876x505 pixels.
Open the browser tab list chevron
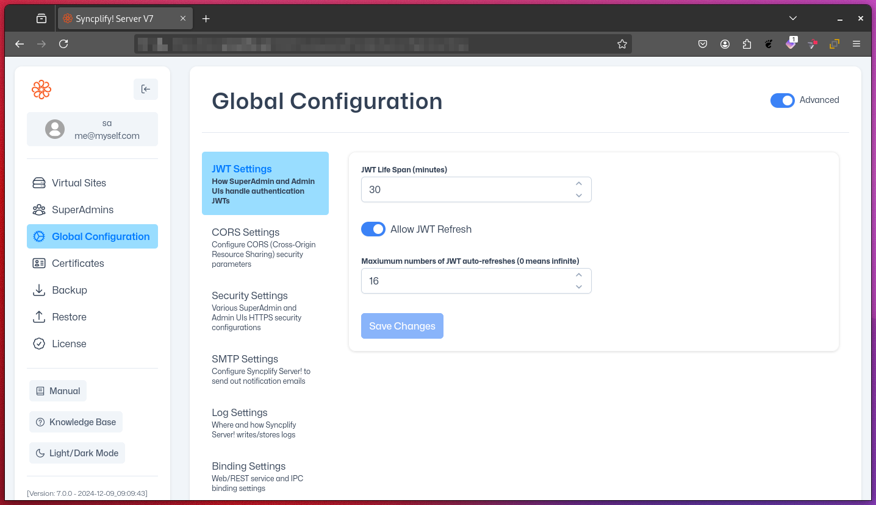[x=792, y=18]
